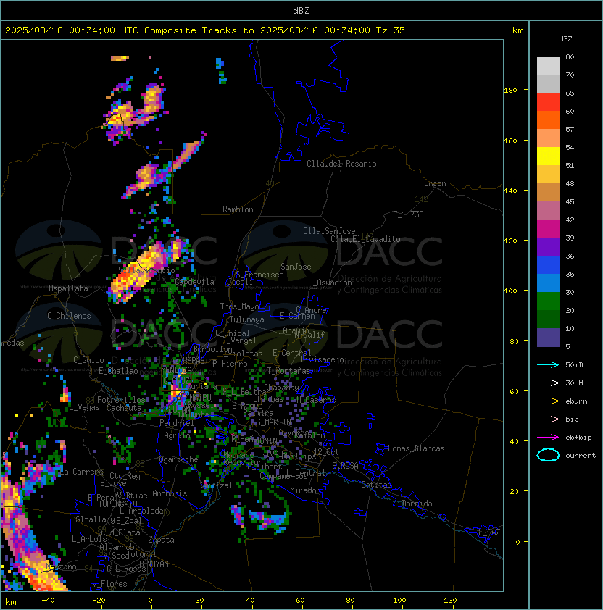
Task: Click the 'C_Chilenos' map label
Action: pyautogui.click(x=69, y=317)
